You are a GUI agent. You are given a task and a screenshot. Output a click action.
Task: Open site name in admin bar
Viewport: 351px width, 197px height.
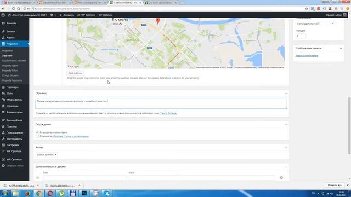click(x=28, y=15)
